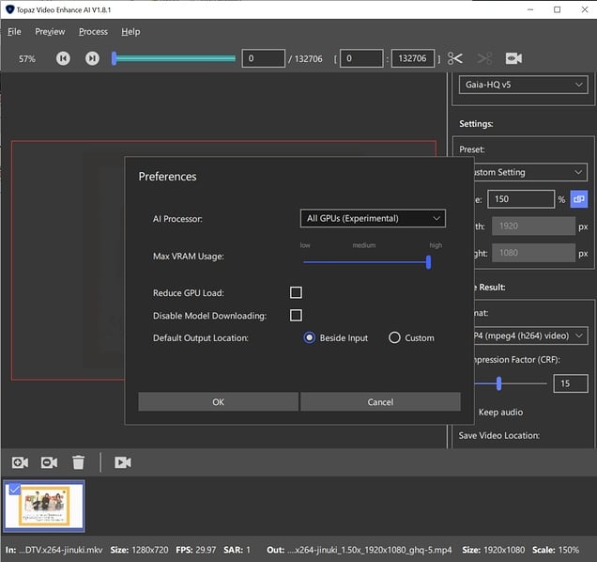Expand the Gaia-HQ v5 model dropdown

pos(523,85)
